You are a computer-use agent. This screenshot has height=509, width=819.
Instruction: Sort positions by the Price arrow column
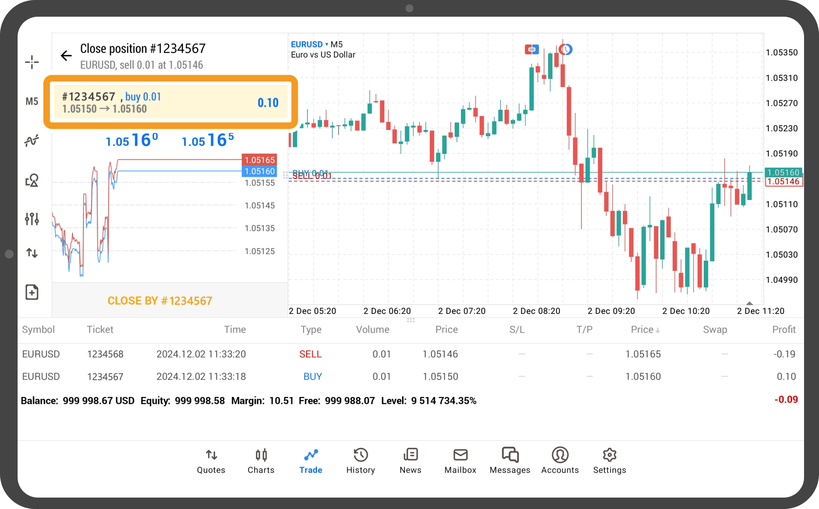click(x=645, y=330)
